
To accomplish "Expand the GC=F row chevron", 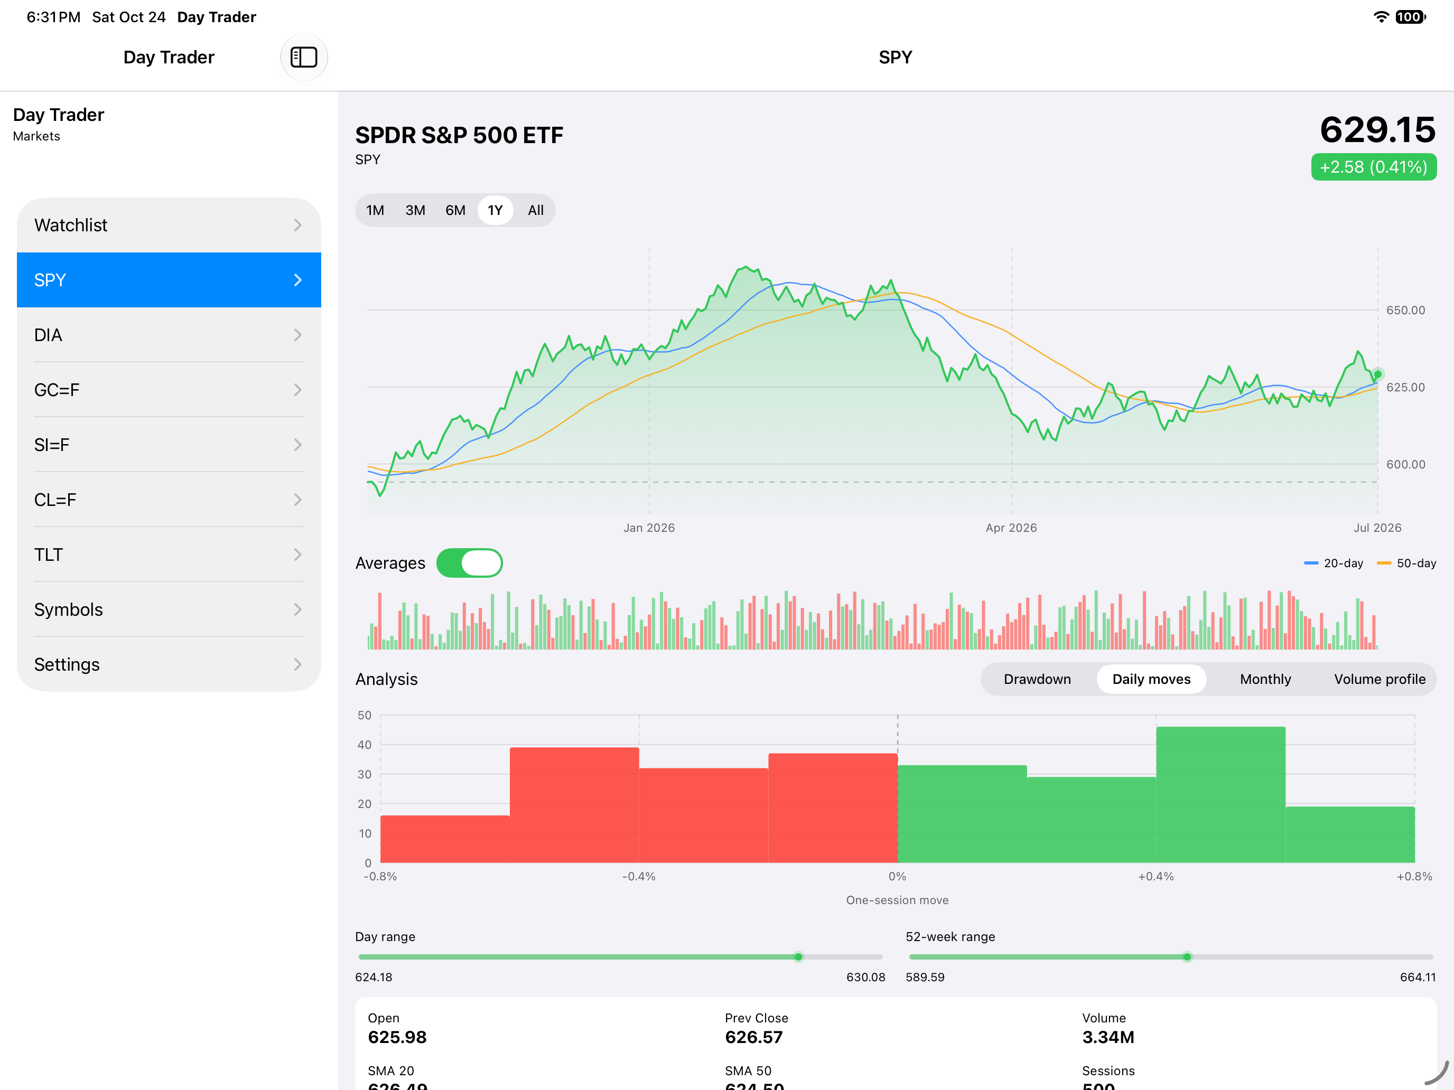I will [x=298, y=390].
